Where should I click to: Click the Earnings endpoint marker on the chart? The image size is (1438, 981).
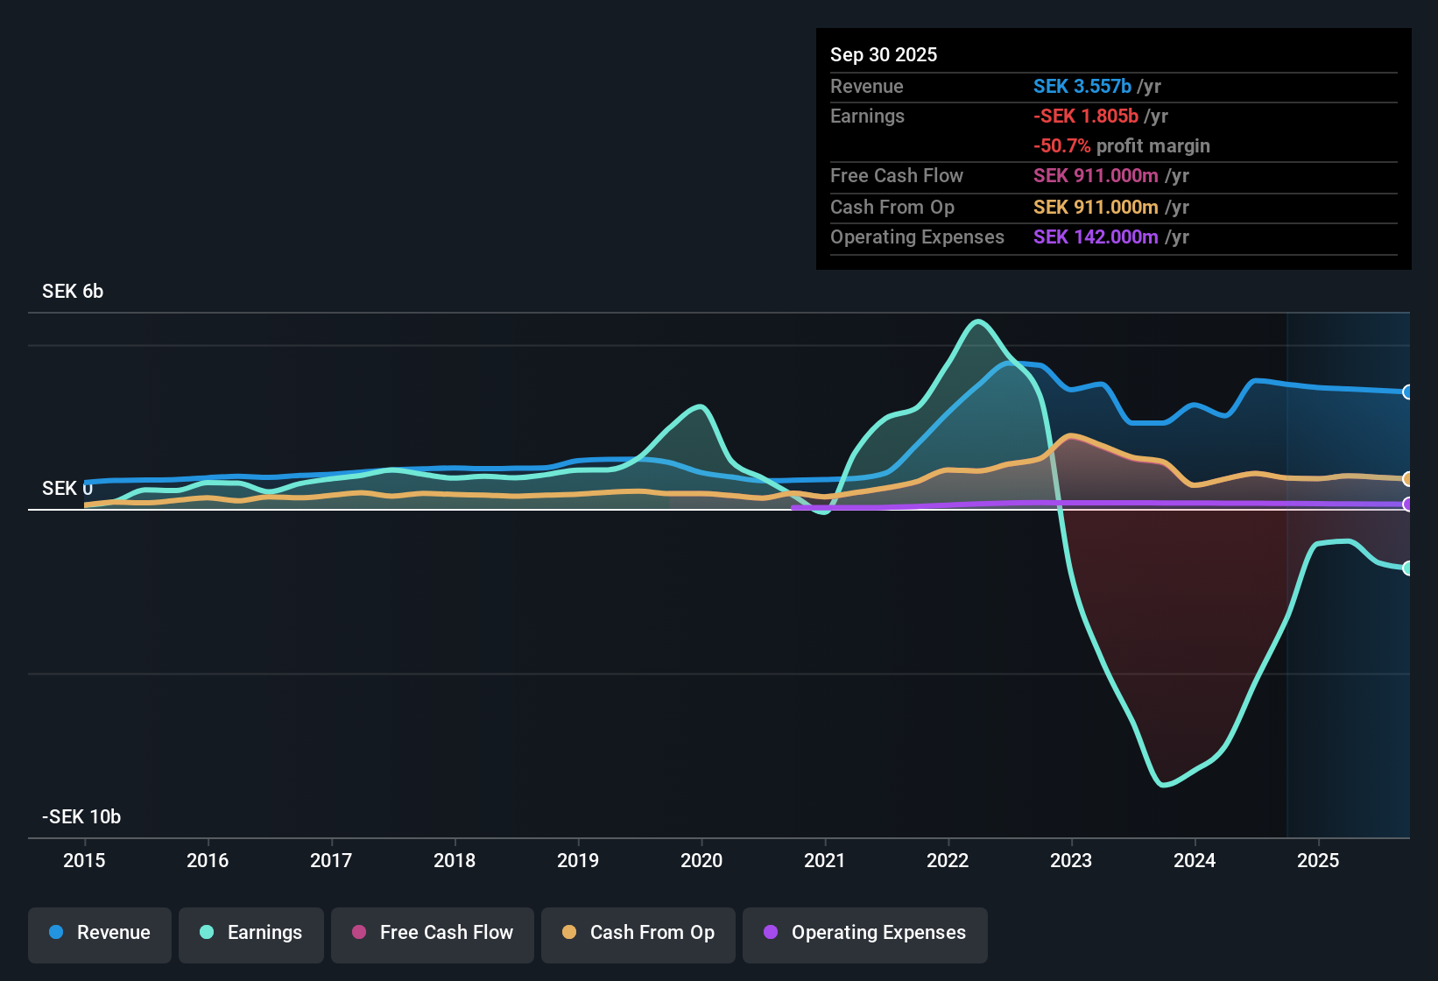1407,568
